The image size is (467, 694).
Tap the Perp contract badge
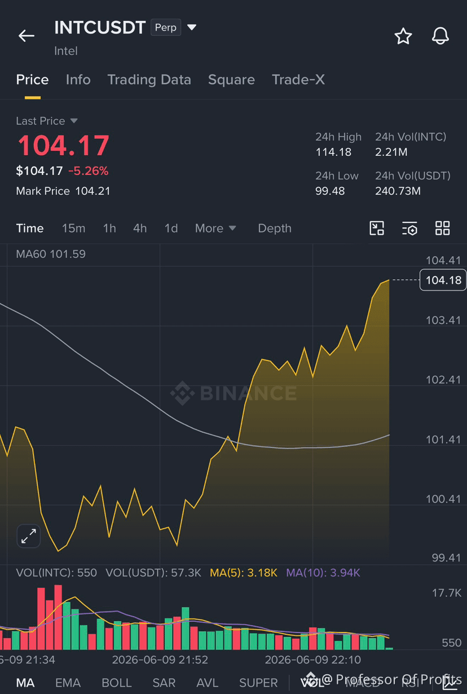point(166,27)
